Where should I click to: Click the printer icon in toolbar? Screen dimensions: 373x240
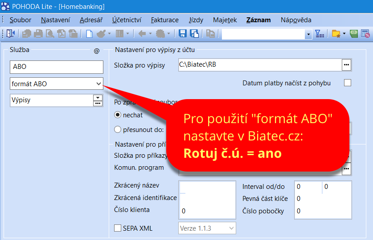tap(38, 34)
